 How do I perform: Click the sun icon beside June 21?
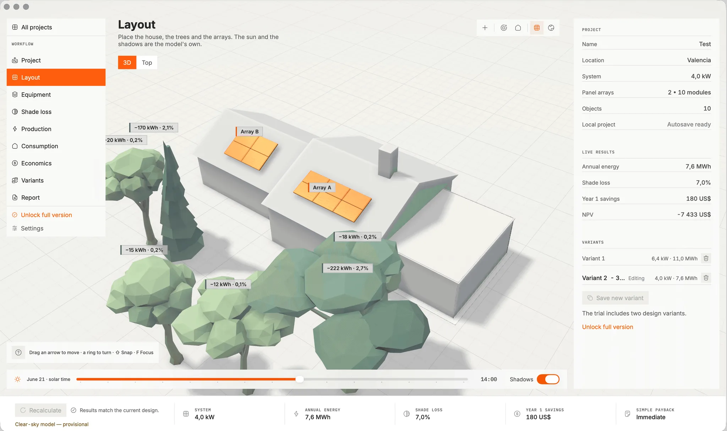pyautogui.click(x=17, y=379)
